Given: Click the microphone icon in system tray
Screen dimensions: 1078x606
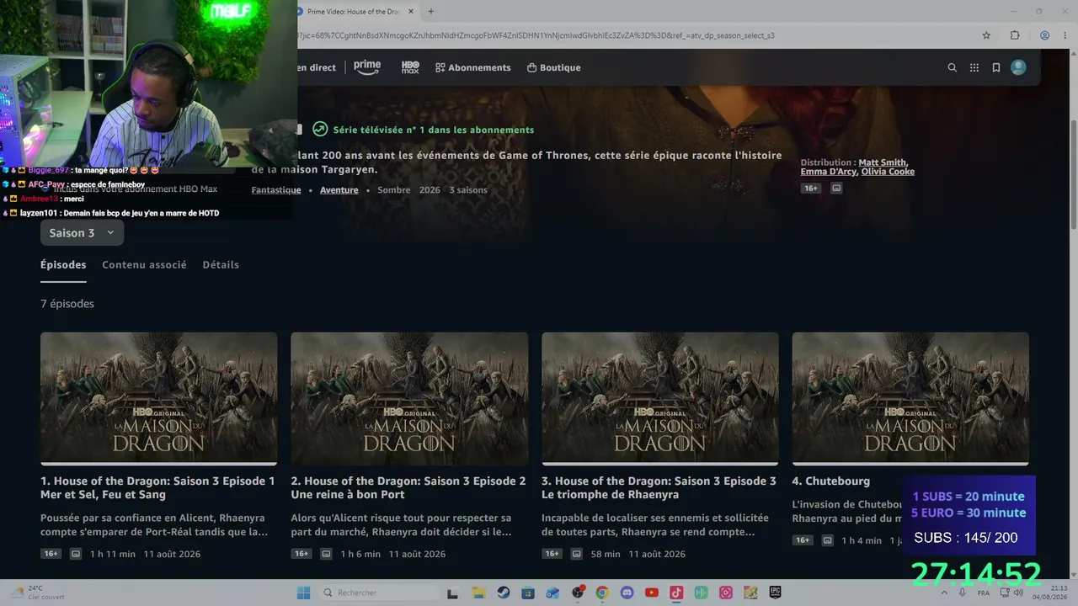Looking at the screenshot, I should point(963,593).
